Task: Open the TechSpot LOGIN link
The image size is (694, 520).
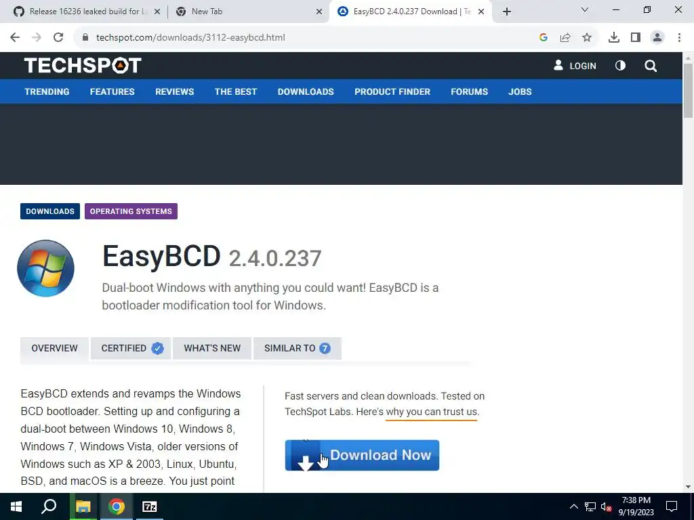Action: pyautogui.click(x=575, y=66)
